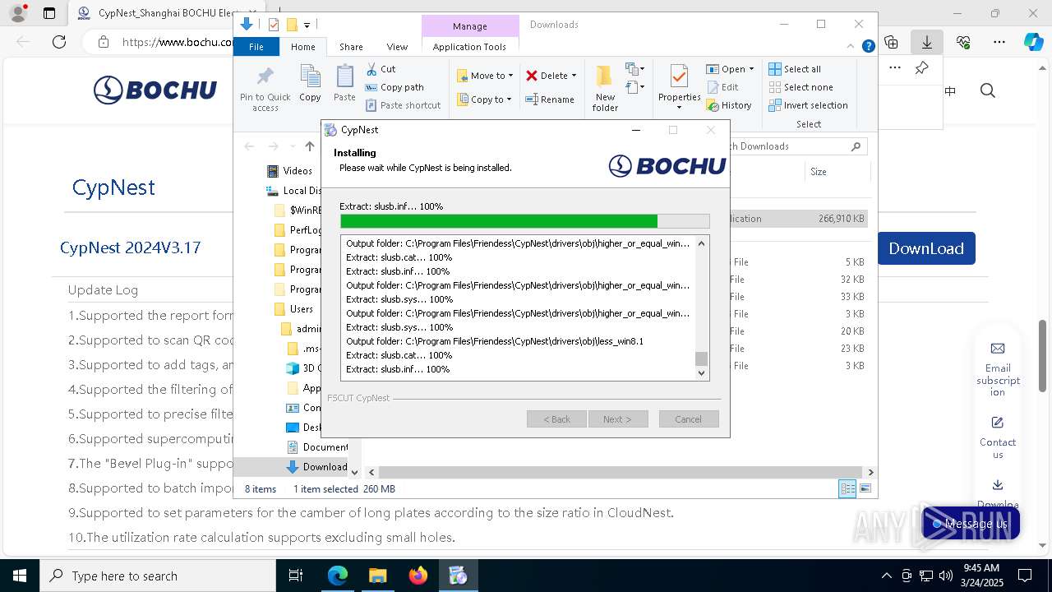Select Copy path in the ribbon

coord(394,87)
